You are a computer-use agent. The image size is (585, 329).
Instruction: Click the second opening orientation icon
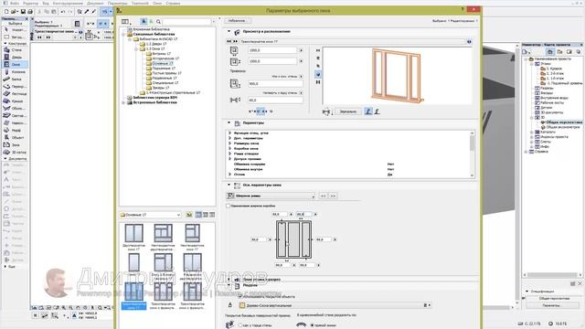point(377,111)
